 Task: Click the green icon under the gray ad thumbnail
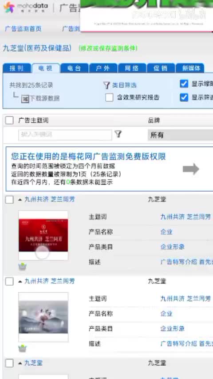coord(23,349)
